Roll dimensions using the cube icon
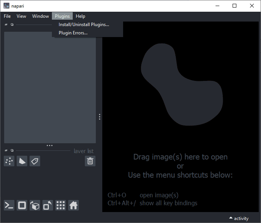 (35, 205)
